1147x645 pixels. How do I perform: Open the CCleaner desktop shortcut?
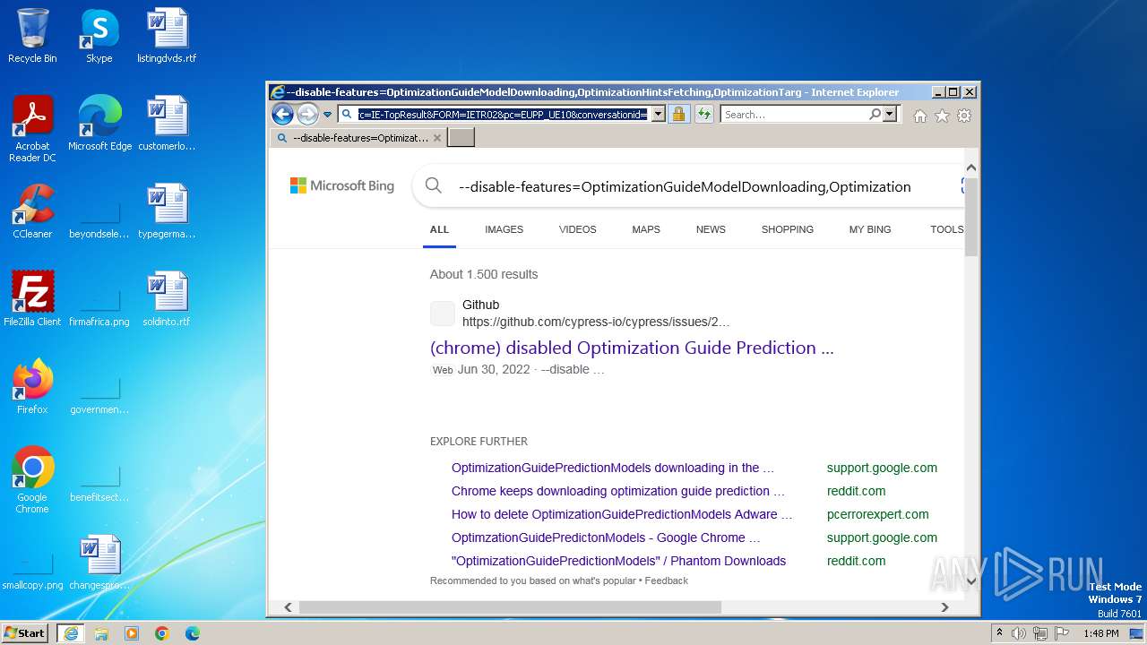[32, 211]
